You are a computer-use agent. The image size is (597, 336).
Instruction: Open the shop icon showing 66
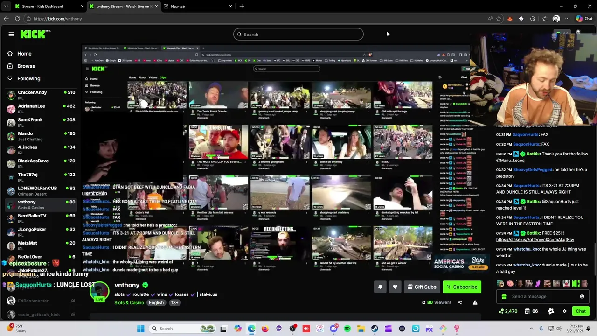click(x=531, y=311)
